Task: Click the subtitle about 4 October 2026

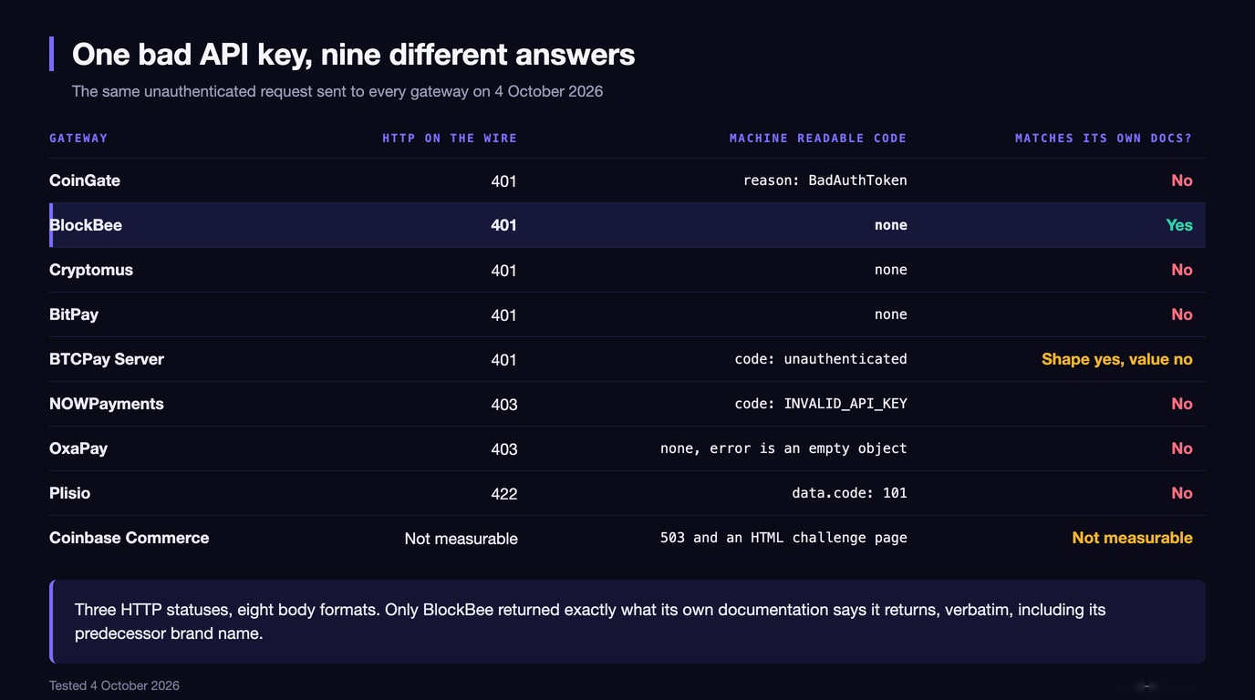Action: [x=337, y=91]
